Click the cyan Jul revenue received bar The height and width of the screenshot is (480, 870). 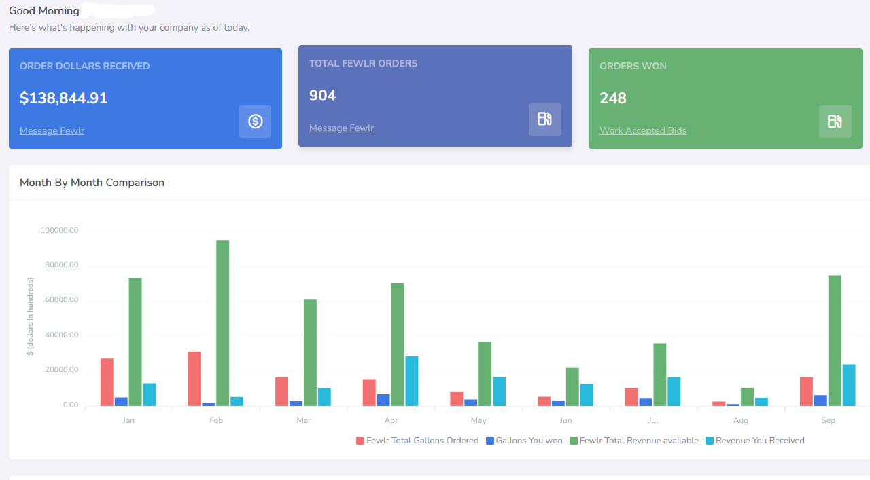point(674,392)
